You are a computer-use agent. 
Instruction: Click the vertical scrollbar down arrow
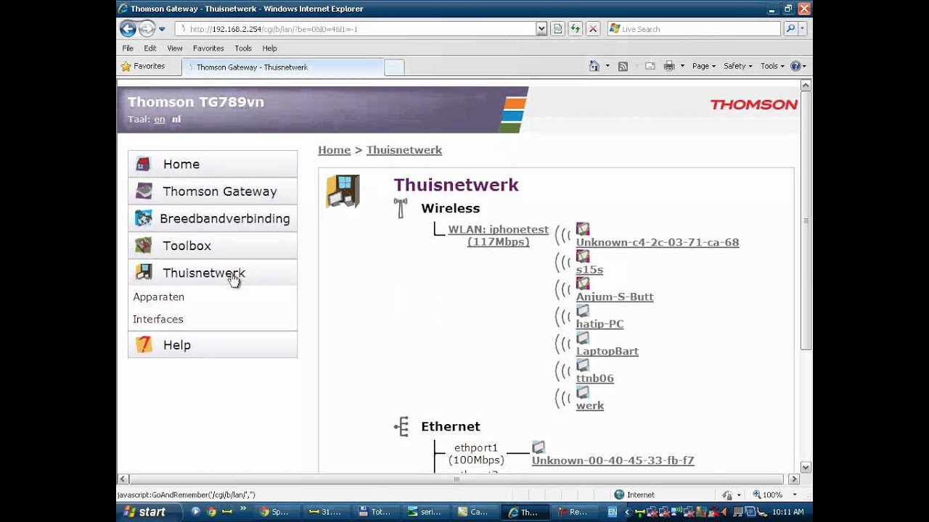click(x=806, y=468)
